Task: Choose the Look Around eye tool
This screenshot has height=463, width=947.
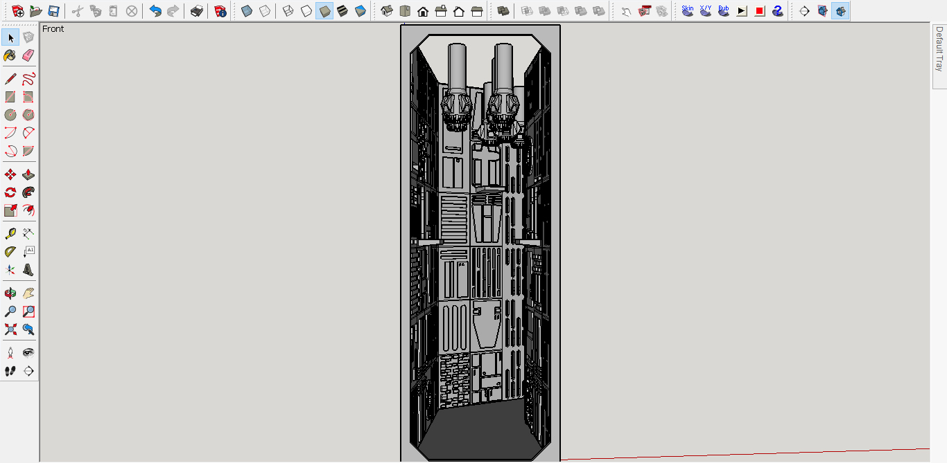Action: tap(28, 353)
